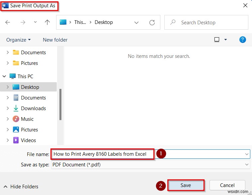Viewport: 252px width, 195px height.
Task: Go back using the back arrow
Action: point(8,22)
